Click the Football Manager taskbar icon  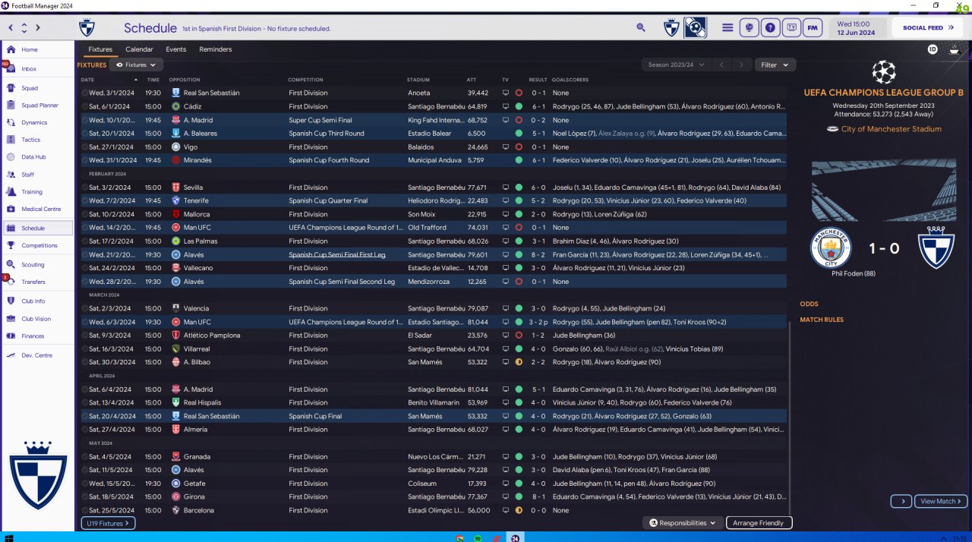point(516,537)
